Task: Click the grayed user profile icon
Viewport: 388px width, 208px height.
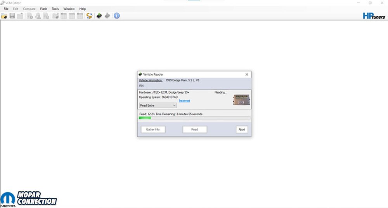Action: 38,16
